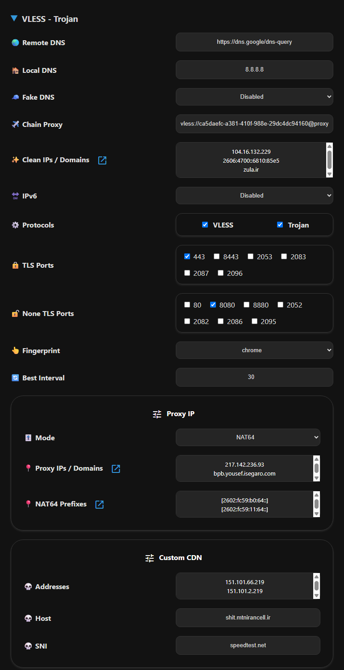344x670 pixels.
Task: Open the Proxy IP Mode dropdown
Action: 248,437
